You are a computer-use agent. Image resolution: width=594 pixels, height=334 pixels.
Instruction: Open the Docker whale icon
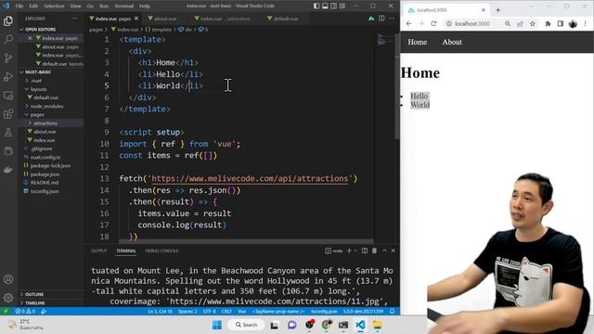point(8,170)
